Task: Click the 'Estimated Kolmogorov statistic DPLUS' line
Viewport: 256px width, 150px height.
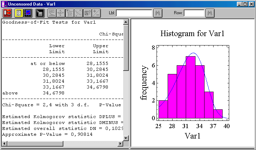Action: [x=61, y=117]
